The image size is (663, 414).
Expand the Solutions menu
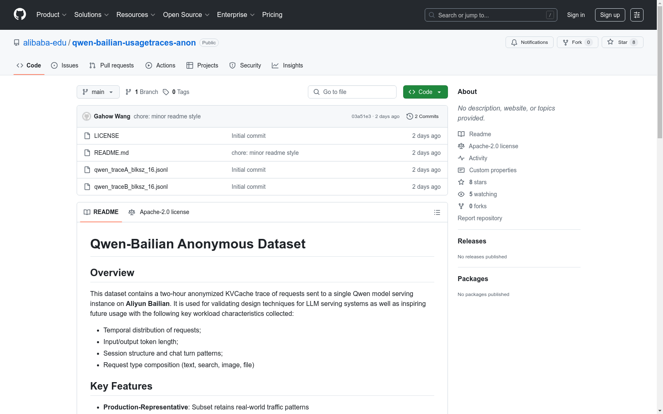click(x=92, y=15)
